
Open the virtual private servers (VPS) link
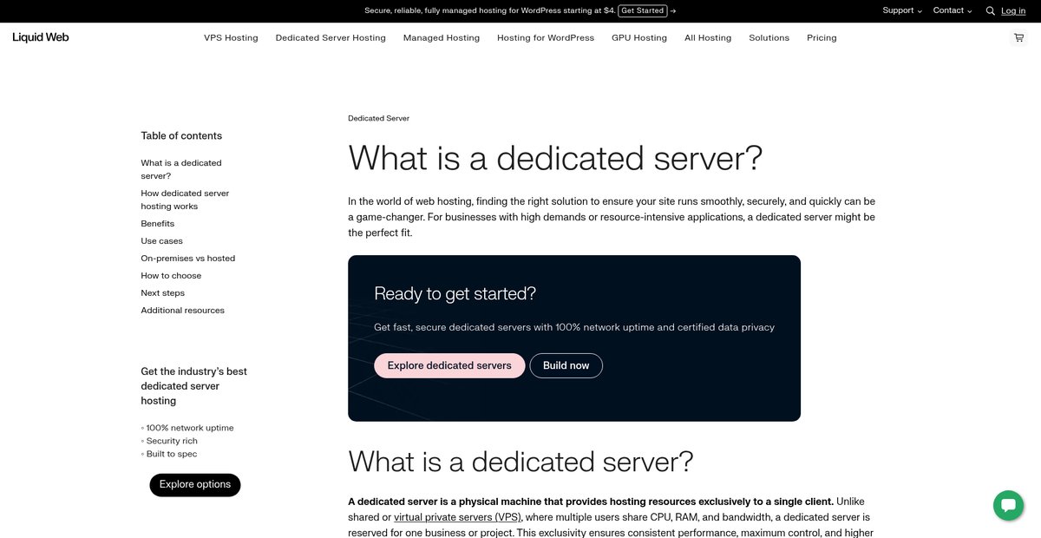point(457,517)
